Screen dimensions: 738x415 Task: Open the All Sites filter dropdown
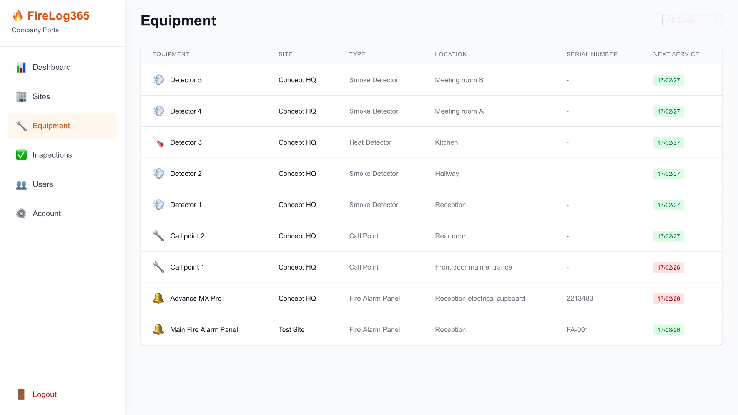click(x=692, y=20)
